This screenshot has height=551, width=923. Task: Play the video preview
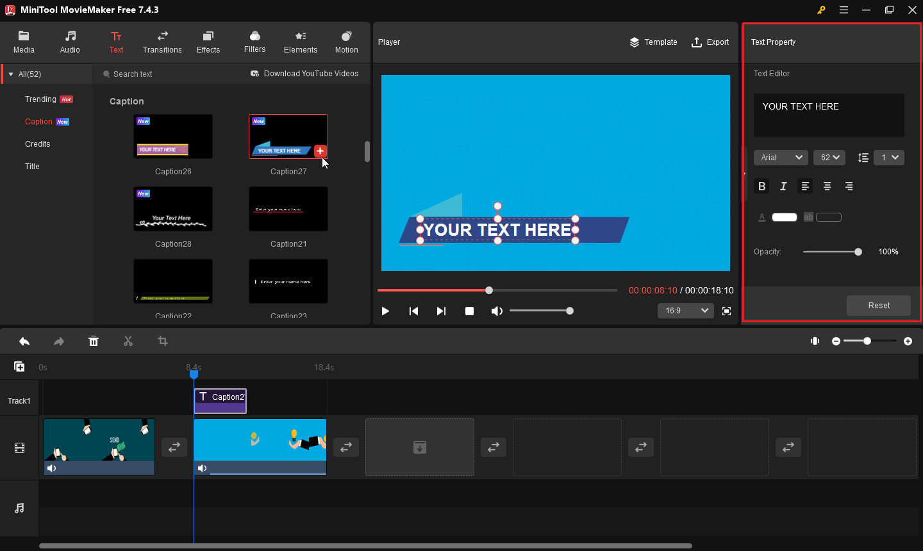click(385, 311)
